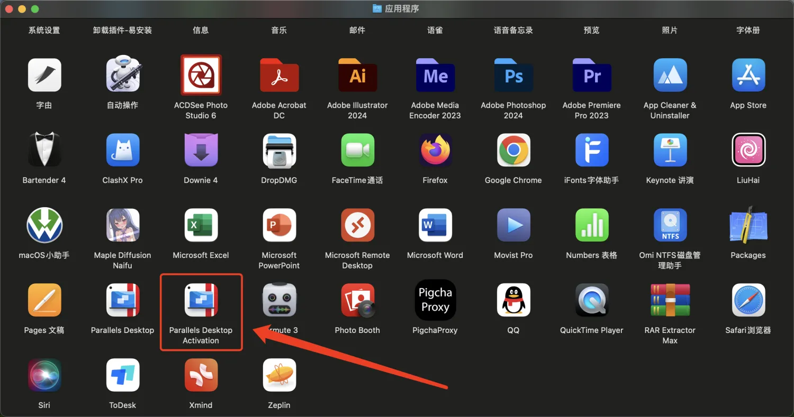Open the Siri icon
This screenshot has height=417, width=794.
(x=44, y=375)
